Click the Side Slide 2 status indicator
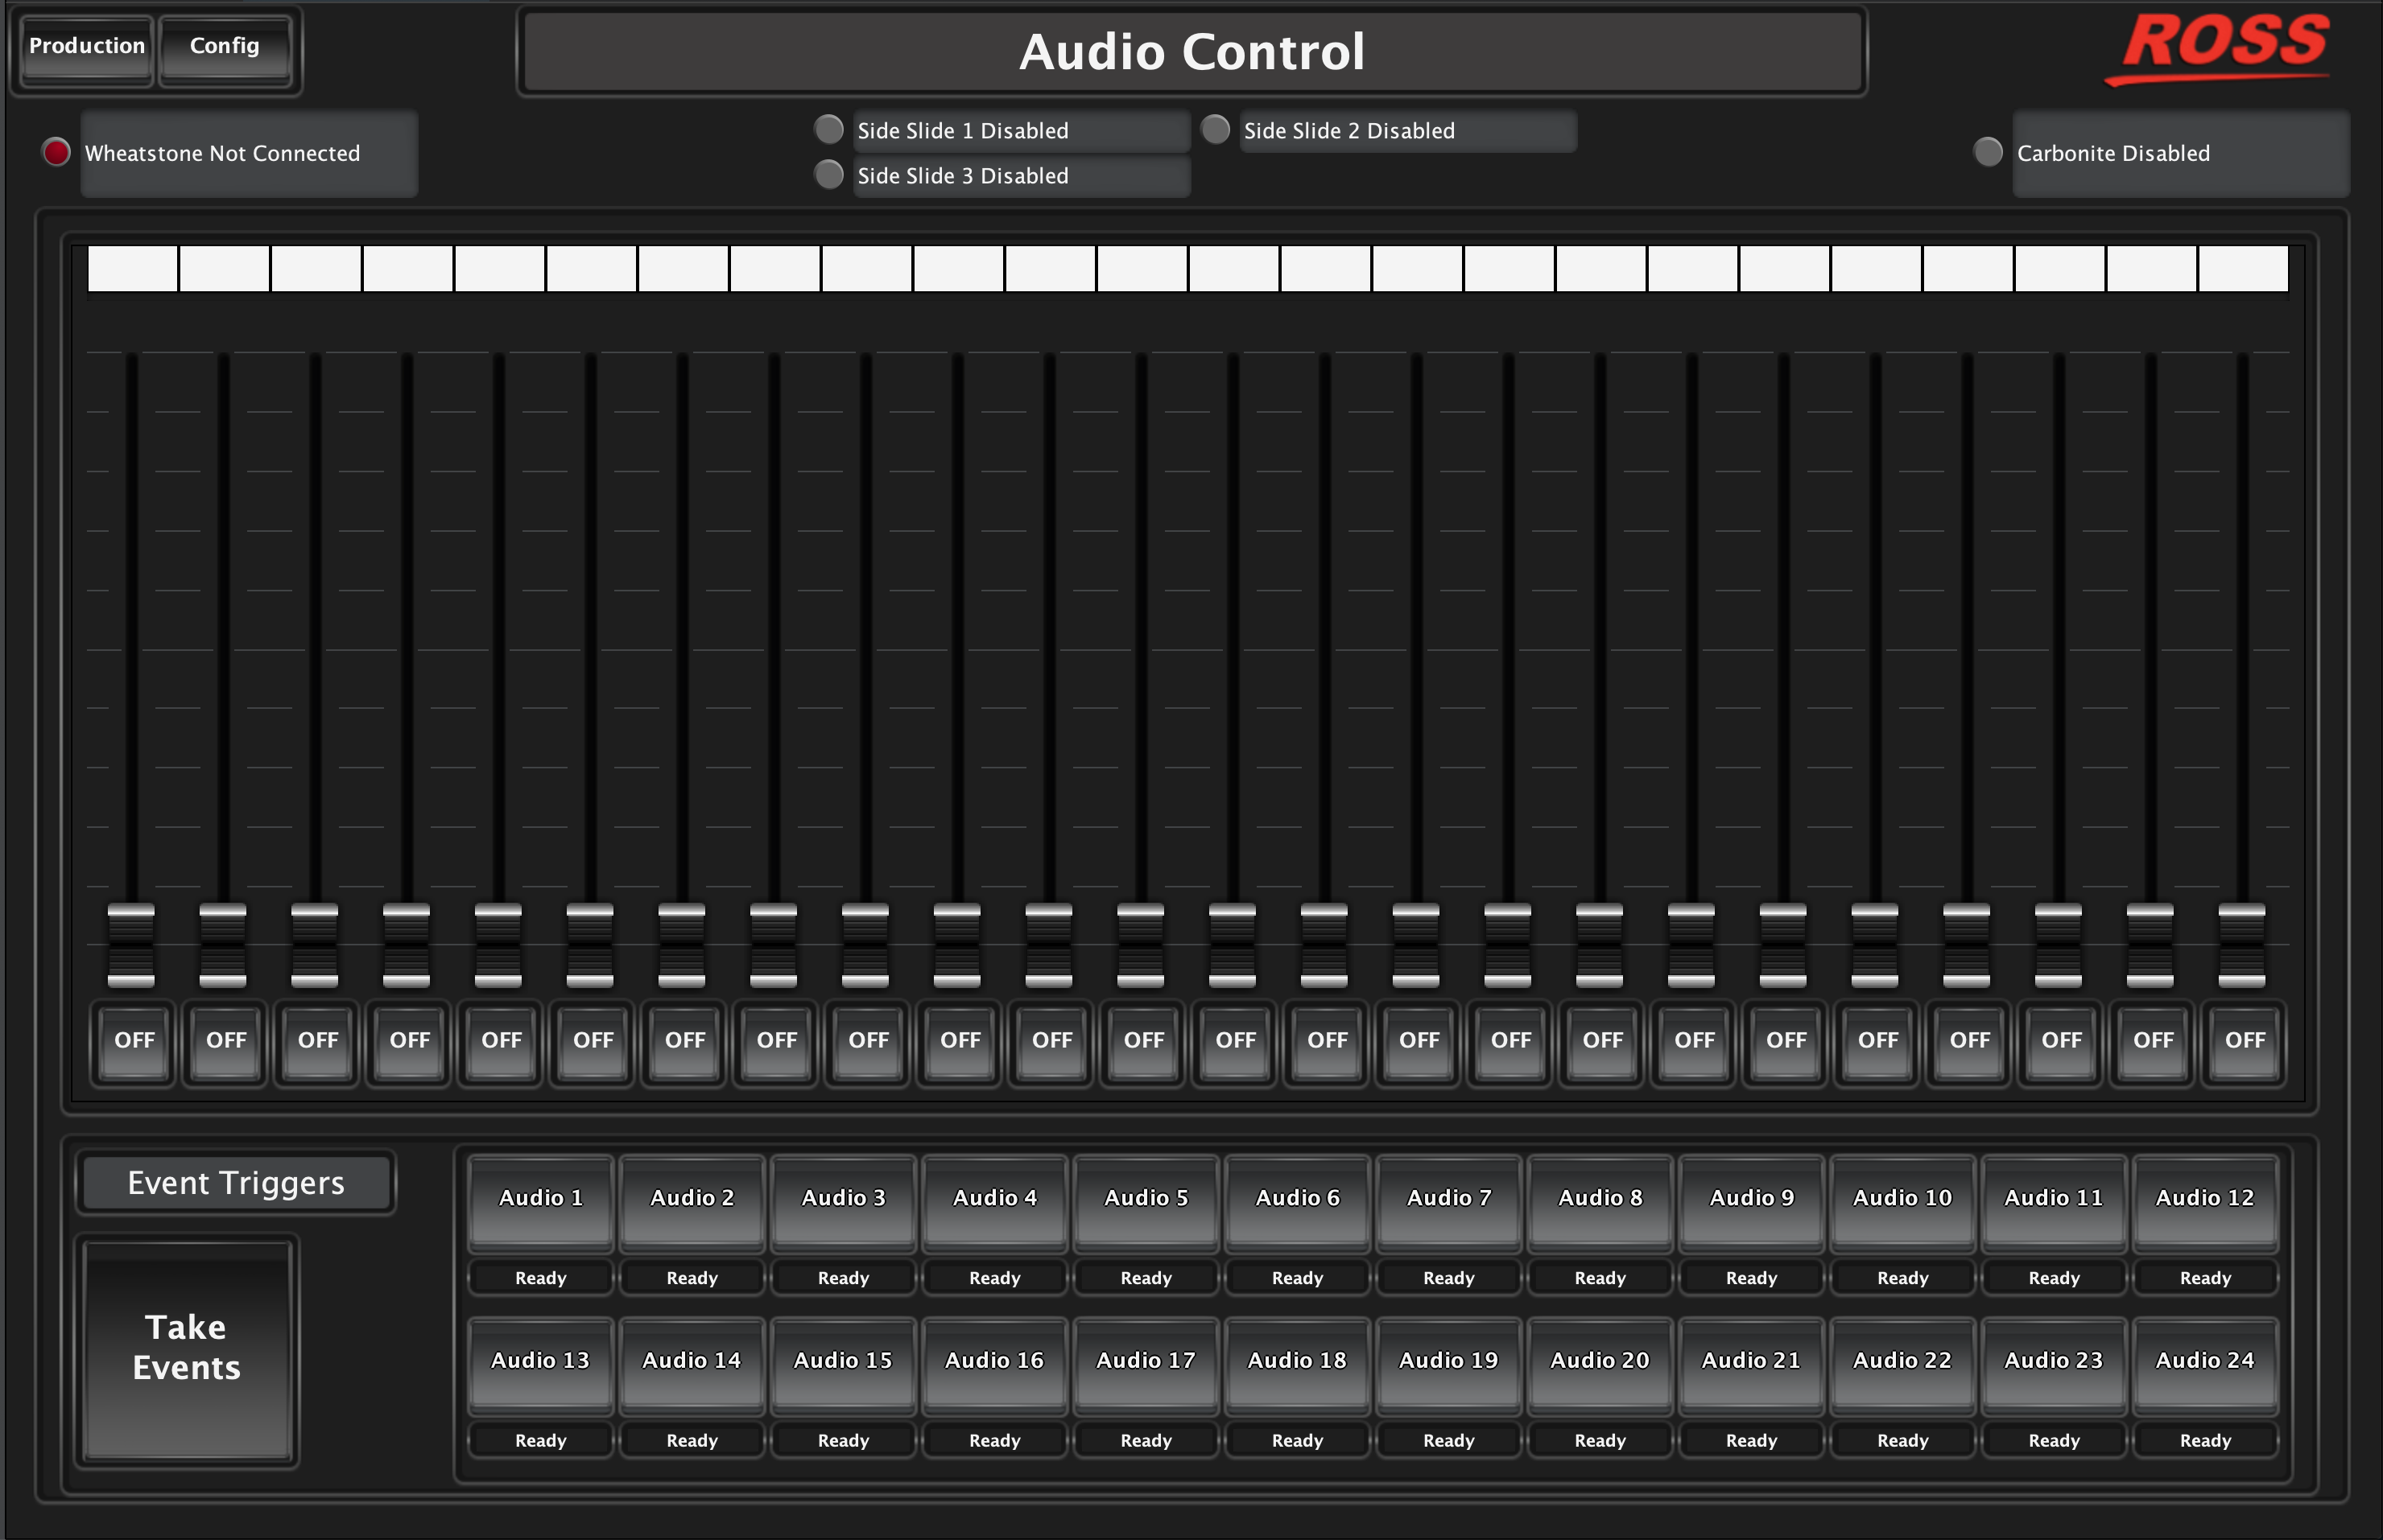 pyautogui.click(x=1215, y=130)
